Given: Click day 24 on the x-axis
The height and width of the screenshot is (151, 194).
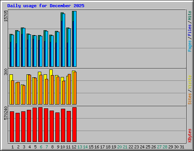Looking at the screenshot, I should (x=142, y=147).
